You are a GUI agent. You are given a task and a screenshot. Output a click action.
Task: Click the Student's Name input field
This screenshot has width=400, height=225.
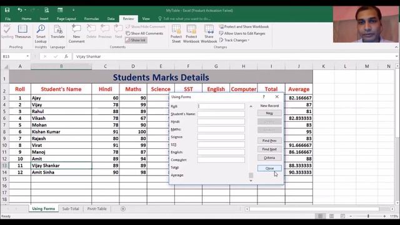[x=221, y=114]
